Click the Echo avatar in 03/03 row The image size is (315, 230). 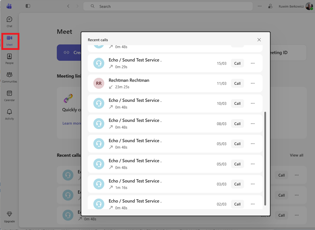(99, 184)
